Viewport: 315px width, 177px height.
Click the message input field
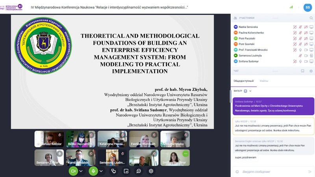click(272, 171)
